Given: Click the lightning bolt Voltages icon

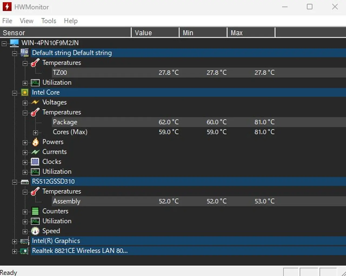Looking at the screenshot, I should coord(35,102).
